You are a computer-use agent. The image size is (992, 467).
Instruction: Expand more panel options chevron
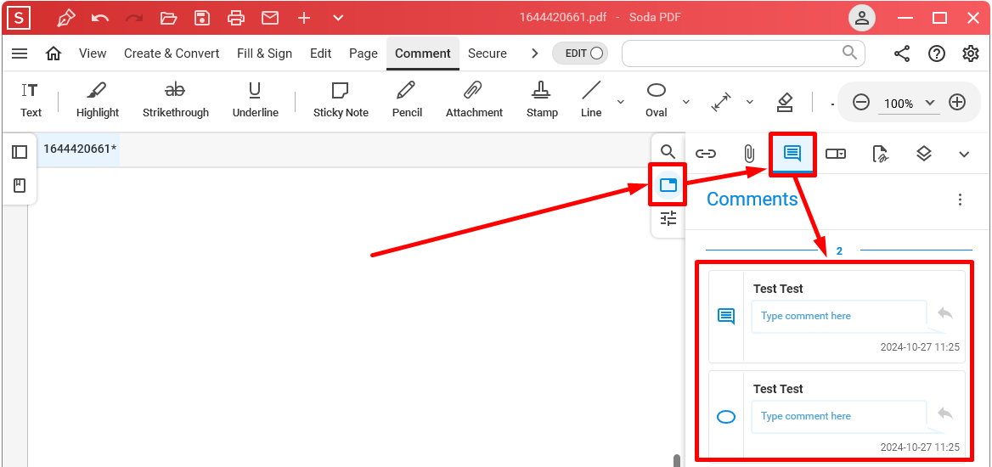[964, 154]
